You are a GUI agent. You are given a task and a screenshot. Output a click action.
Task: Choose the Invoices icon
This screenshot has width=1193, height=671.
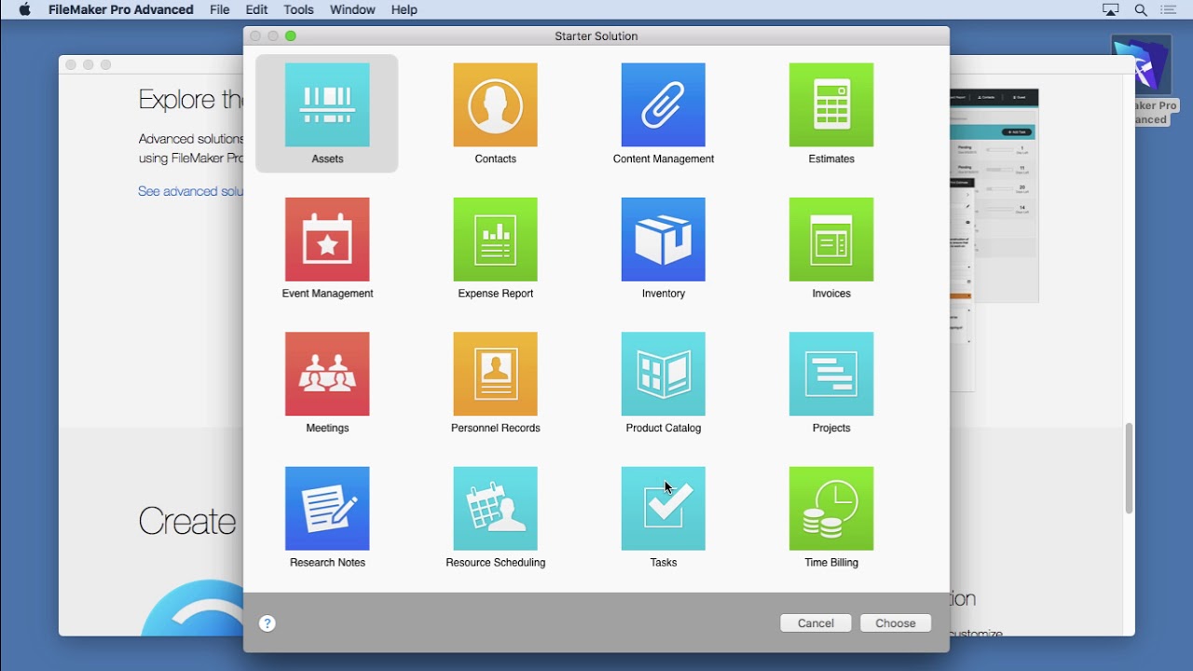click(831, 240)
